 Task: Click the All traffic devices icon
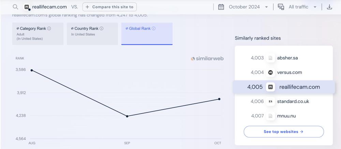click(x=281, y=7)
